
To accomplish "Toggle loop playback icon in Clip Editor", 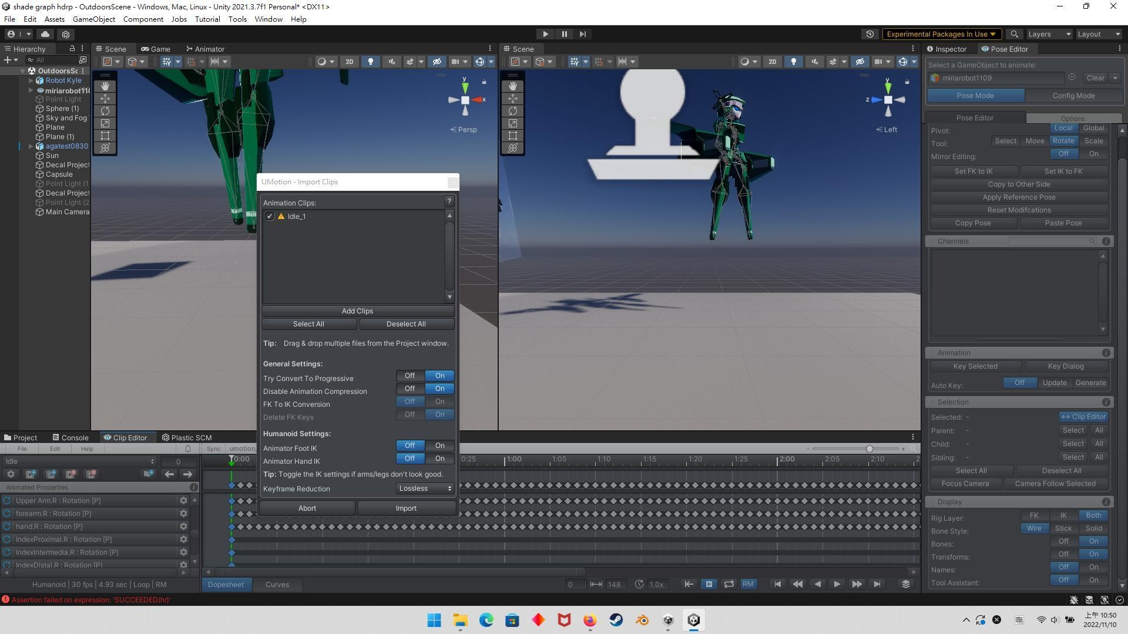I will (x=728, y=584).
